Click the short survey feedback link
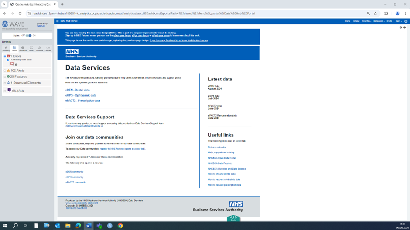This screenshot has height=230, width=410. point(179,40)
